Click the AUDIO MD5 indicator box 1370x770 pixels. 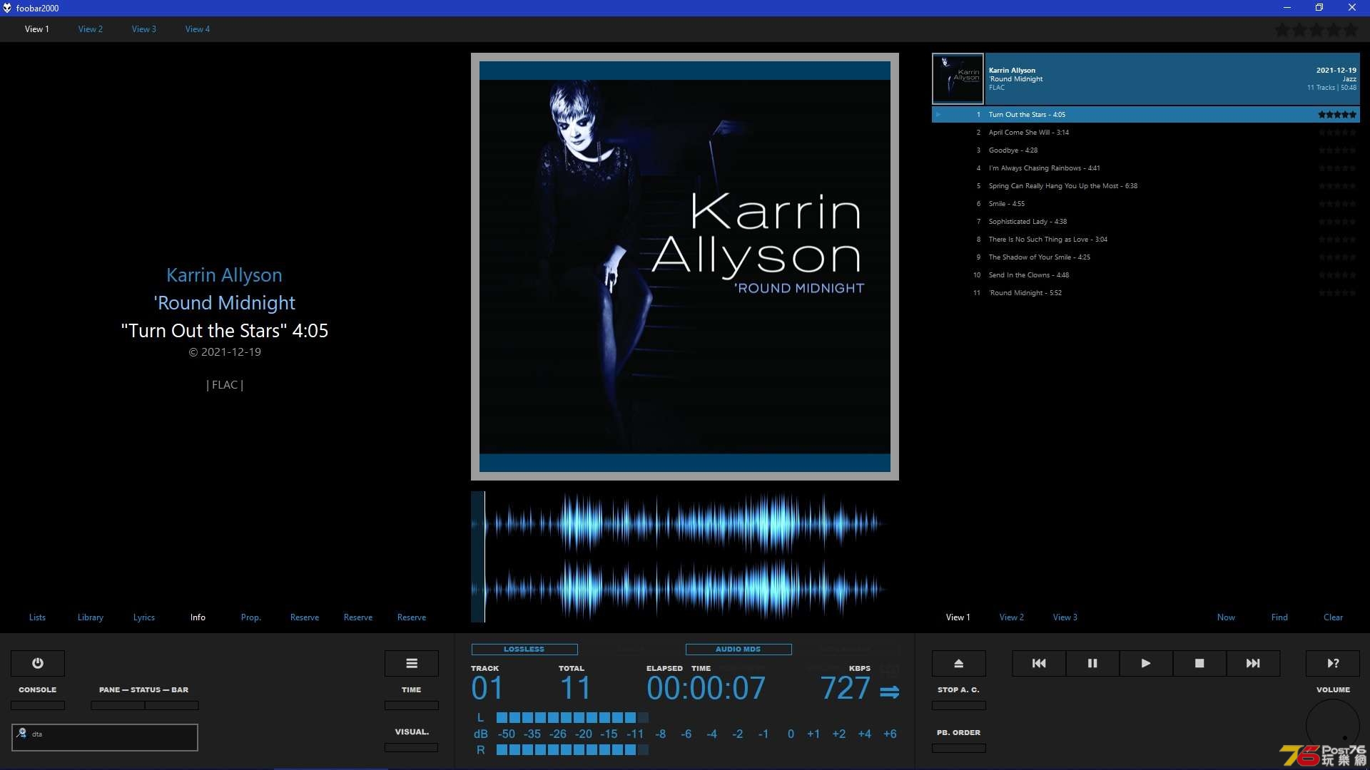(739, 649)
